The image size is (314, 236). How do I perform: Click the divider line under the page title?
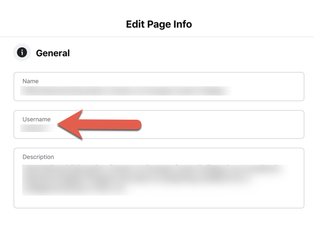[x=157, y=37]
